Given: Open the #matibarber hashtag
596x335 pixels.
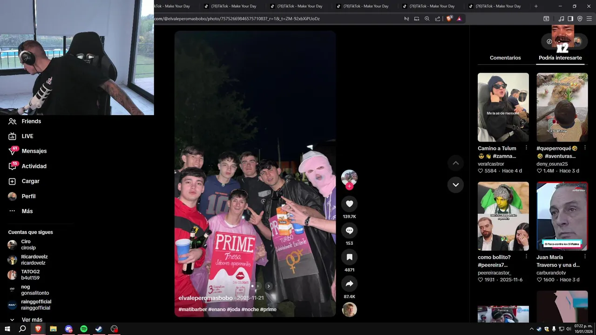Looking at the screenshot, I should 193,309.
